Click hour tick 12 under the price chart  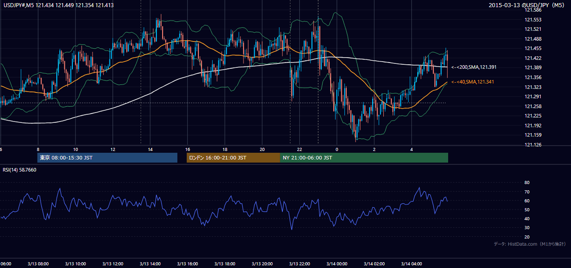pos(113,149)
